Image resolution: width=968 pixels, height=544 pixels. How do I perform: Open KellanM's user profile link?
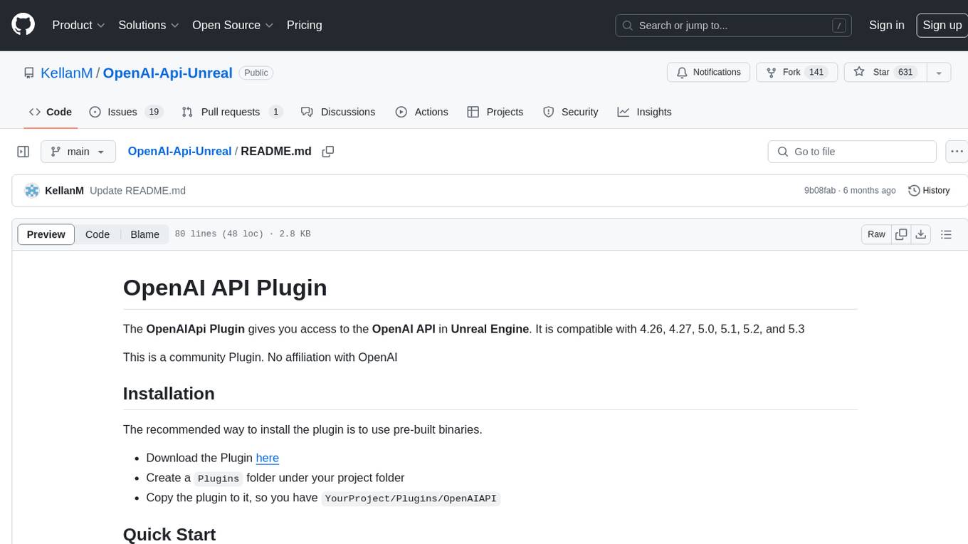(x=67, y=73)
